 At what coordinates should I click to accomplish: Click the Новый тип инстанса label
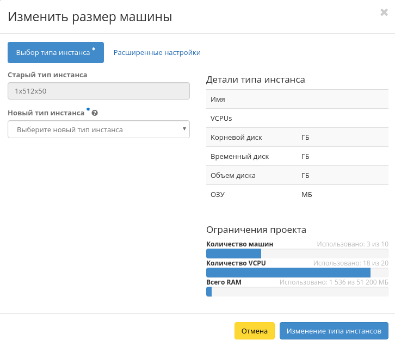46,113
